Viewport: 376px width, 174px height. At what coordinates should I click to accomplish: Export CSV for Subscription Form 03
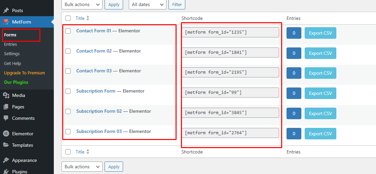321,133
